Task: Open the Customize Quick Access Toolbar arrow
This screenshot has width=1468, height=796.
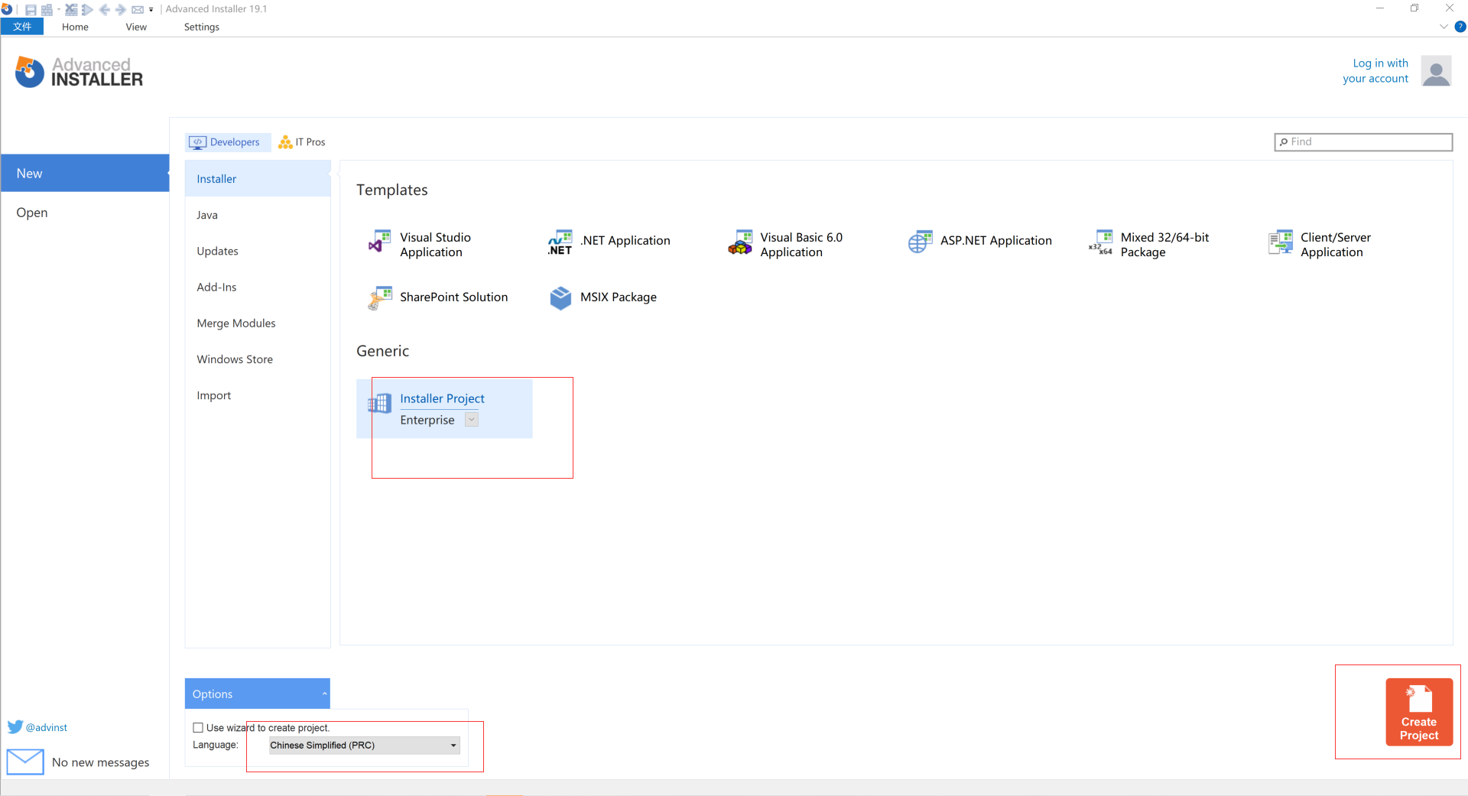Action: [x=151, y=10]
